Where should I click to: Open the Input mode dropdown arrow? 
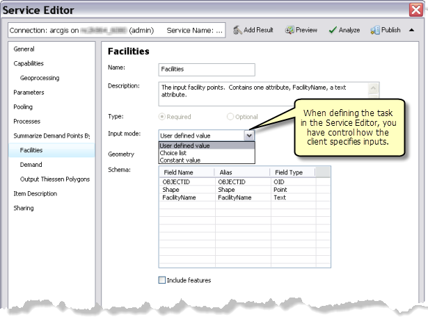[249, 136]
